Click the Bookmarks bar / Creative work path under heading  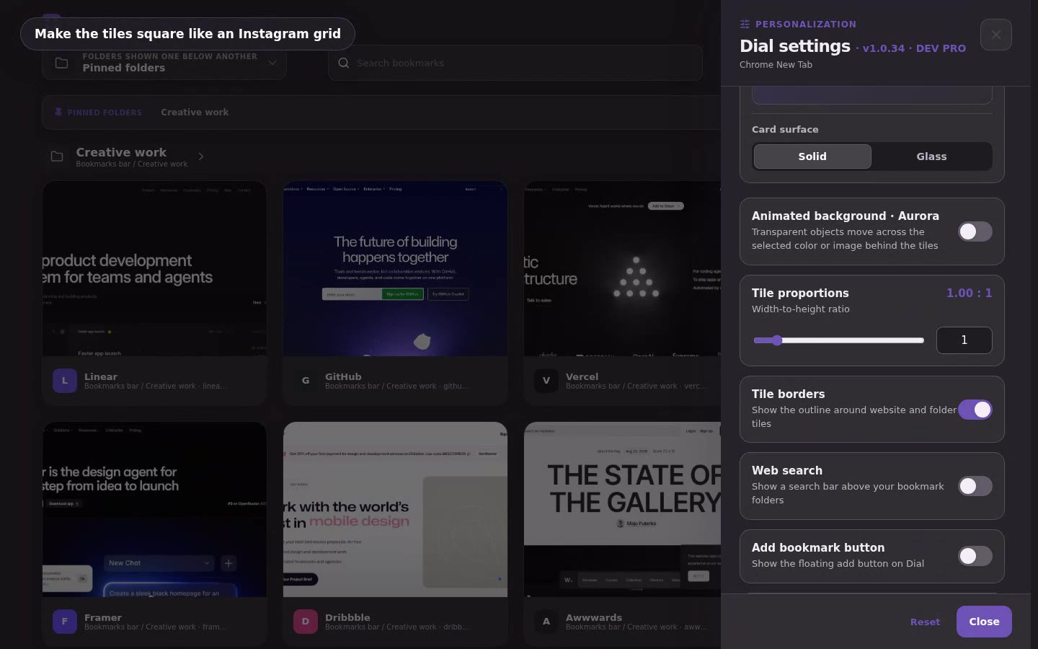pyautogui.click(x=132, y=164)
